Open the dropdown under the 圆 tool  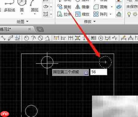22,14
